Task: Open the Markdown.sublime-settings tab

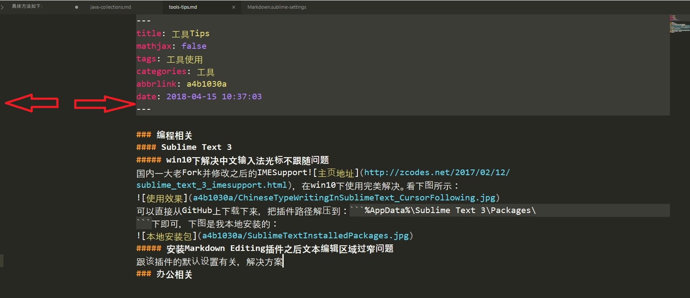Action: click(277, 7)
